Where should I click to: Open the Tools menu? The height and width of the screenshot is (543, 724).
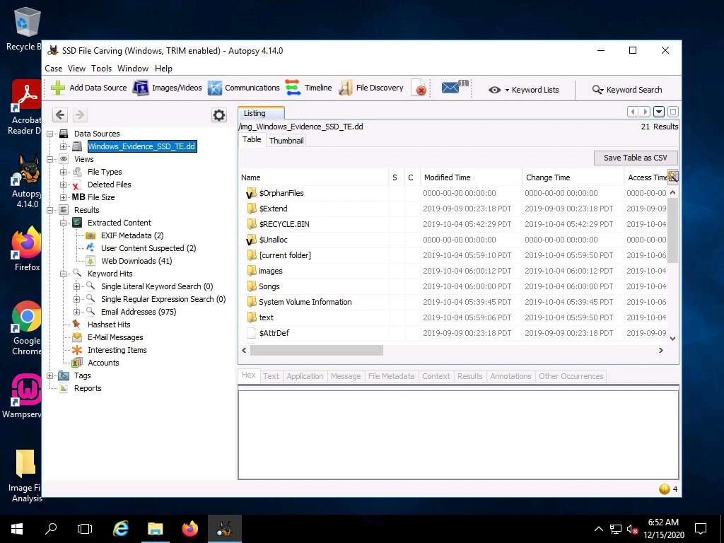[x=101, y=69]
